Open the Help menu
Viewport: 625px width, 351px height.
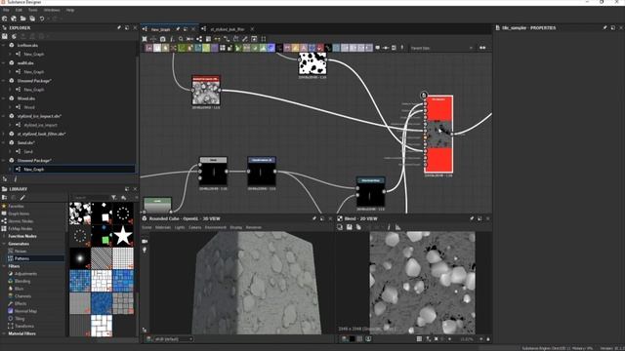tap(70, 10)
